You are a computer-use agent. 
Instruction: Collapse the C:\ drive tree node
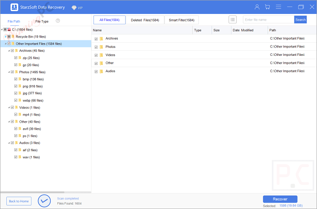tap(2, 29)
